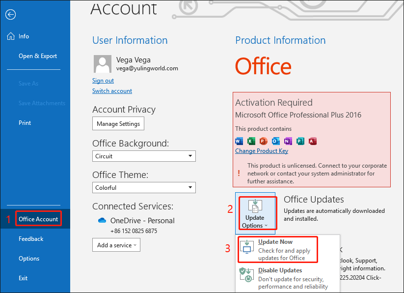Open the Feedback page
Screen dimensions: 404x293
[x=31, y=239]
